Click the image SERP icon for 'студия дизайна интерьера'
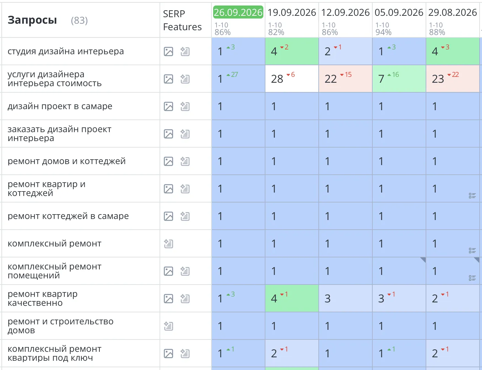 (x=168, y=51)
